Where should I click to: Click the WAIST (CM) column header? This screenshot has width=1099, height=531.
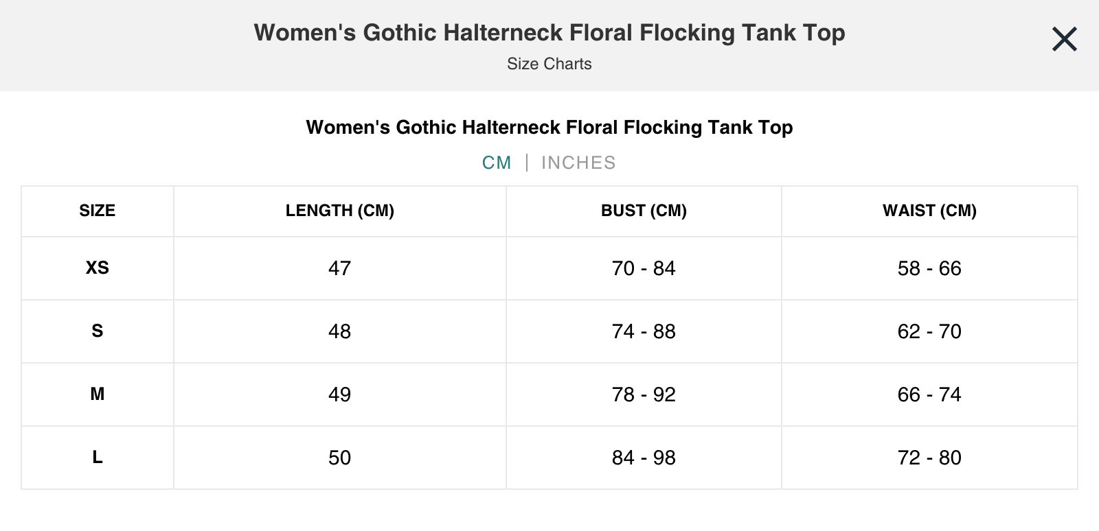(931, 211)
